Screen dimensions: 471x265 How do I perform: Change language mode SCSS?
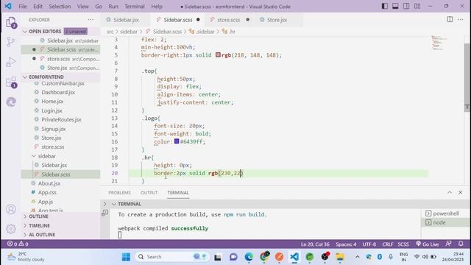click(403, 244)
